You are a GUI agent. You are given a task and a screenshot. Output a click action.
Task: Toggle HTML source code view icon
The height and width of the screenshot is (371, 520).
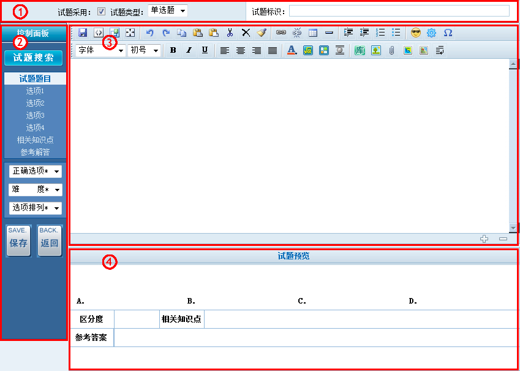[x=99, y=33]
